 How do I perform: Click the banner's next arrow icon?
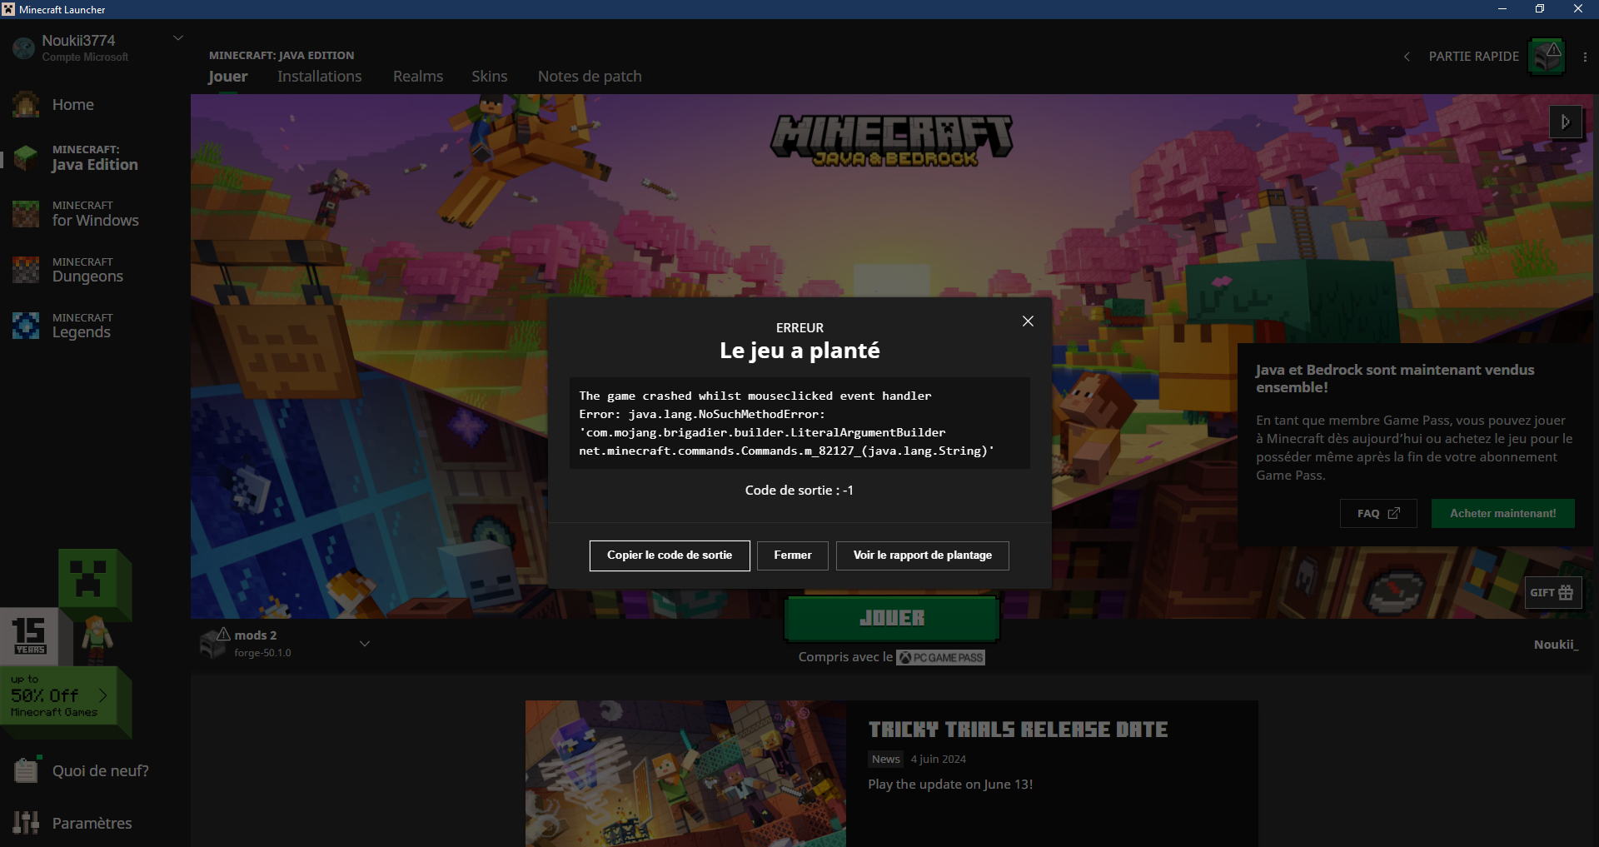click(x=1566, y=122)
